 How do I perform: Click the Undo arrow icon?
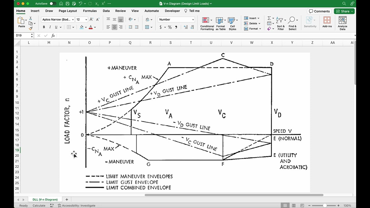[80, 3]
